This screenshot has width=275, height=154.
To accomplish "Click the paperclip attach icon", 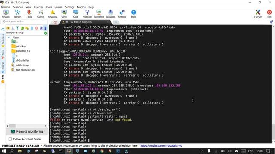I will pos(272,22).
